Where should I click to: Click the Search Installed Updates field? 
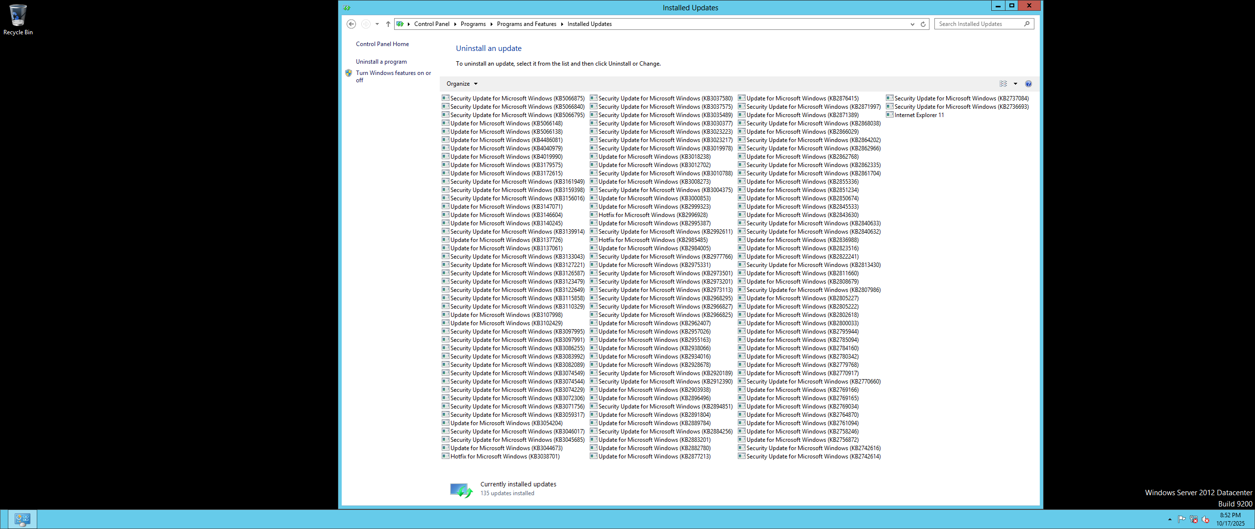(978, 24)
